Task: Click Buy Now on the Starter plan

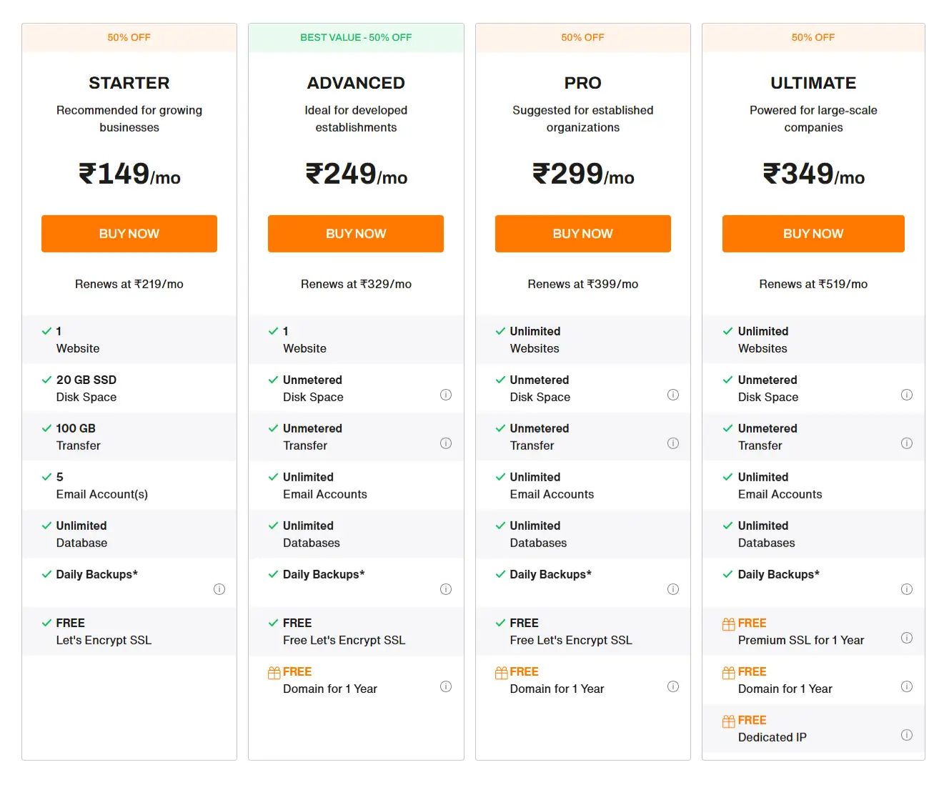Action: [x=129, y=233]
